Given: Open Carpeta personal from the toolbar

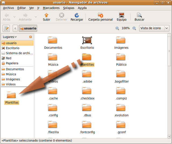Looking at the screenshot, I should tap(101, 15).
